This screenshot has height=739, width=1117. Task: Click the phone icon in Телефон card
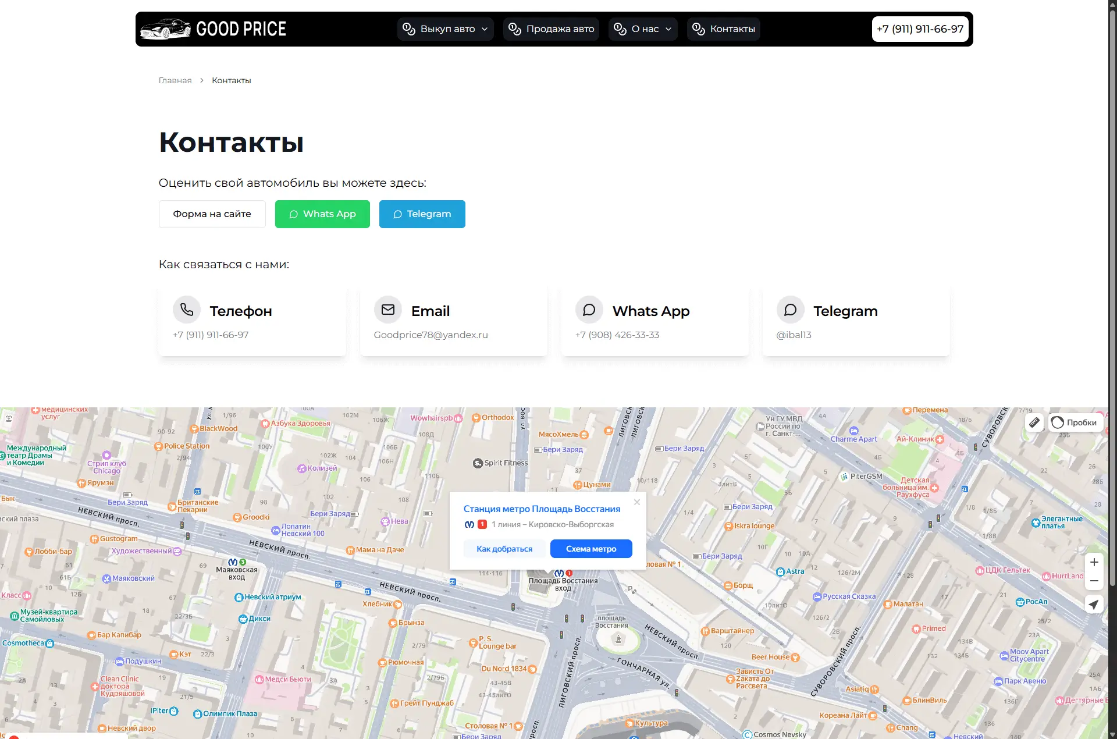click(x=187, y=310)
